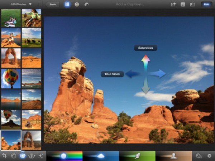Open the white balance WB menu
Screen dimensions: 215x161
pyautogui.click(x=199, y=156)
